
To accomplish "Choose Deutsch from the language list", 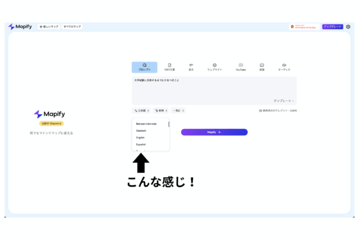I will (141, 130).
